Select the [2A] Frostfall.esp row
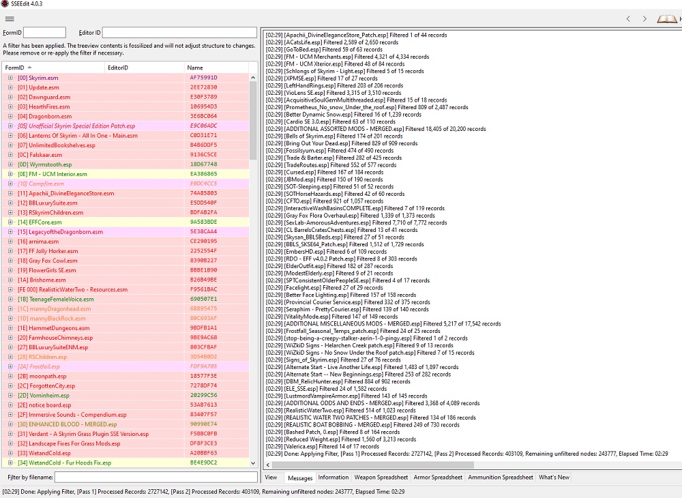Screen dimensions: 682x498 click(x=125, y=366)
